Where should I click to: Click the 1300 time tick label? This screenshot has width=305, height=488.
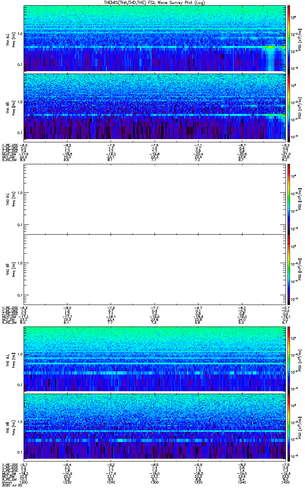(x=155, y=482)
